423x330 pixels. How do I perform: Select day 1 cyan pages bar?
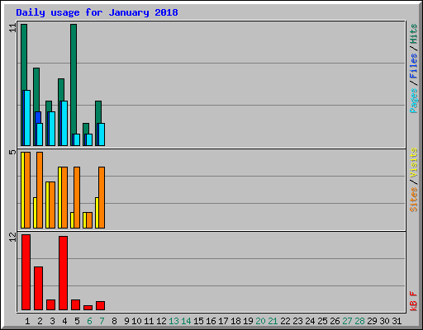pos(27,118)
